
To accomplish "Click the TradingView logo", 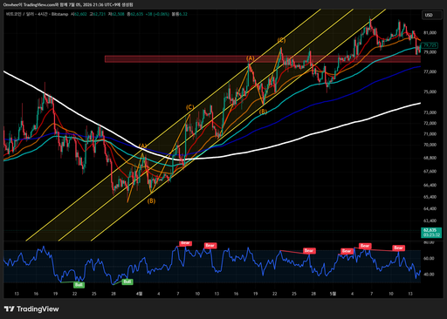I will [31, 309].
